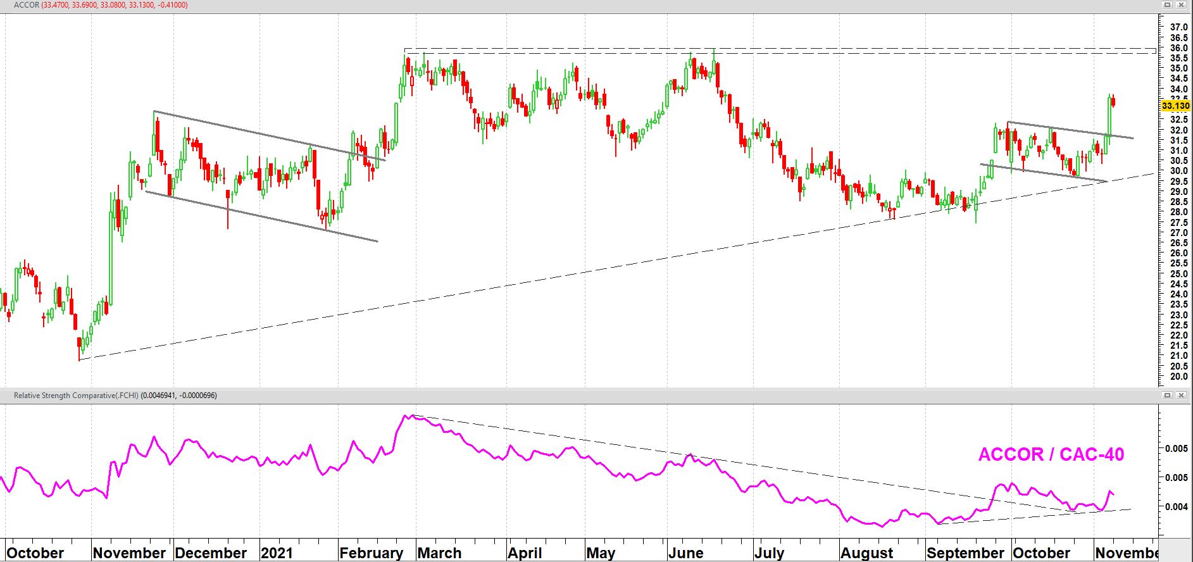
Task: Click the 2021 label on date axis
Action: coord(277,553)
